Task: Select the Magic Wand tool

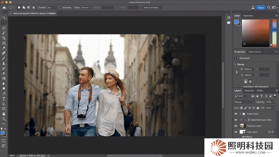Action: [x=4, y=33]
